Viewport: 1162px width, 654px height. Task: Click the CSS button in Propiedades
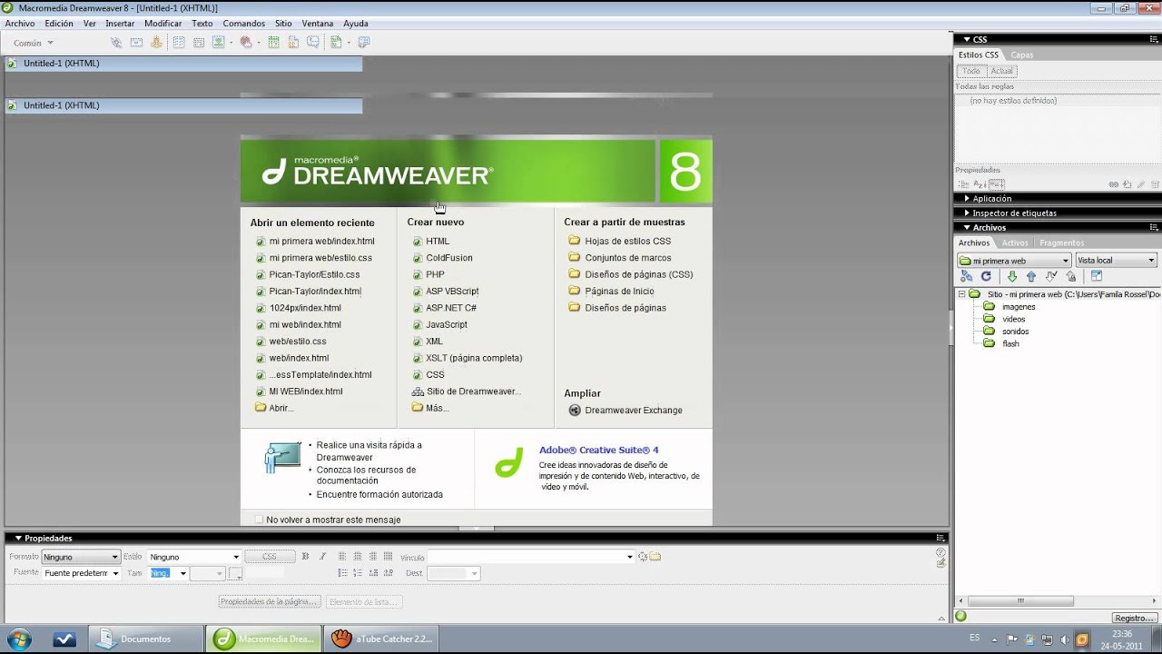coord(270,557)
